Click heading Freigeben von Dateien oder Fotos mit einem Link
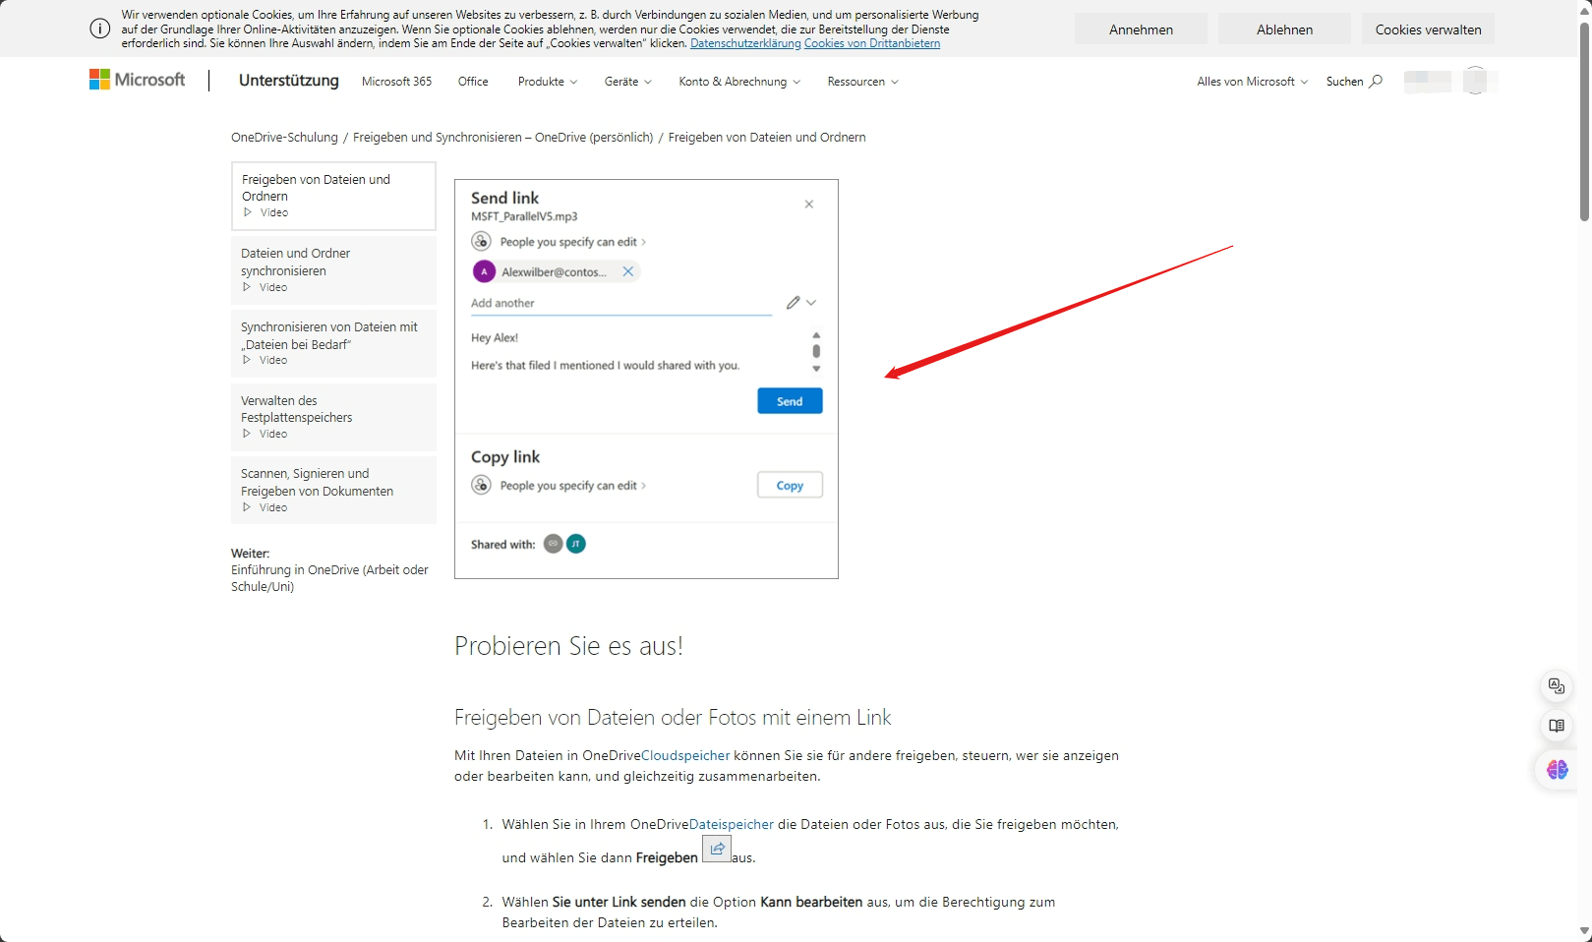 tap(673, 718)
